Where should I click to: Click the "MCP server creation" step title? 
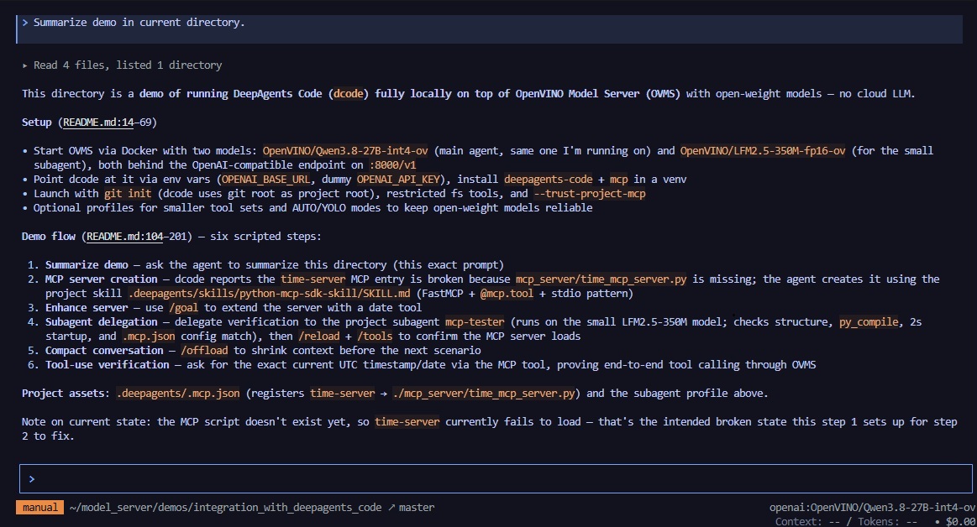click(x=101, y=279)
